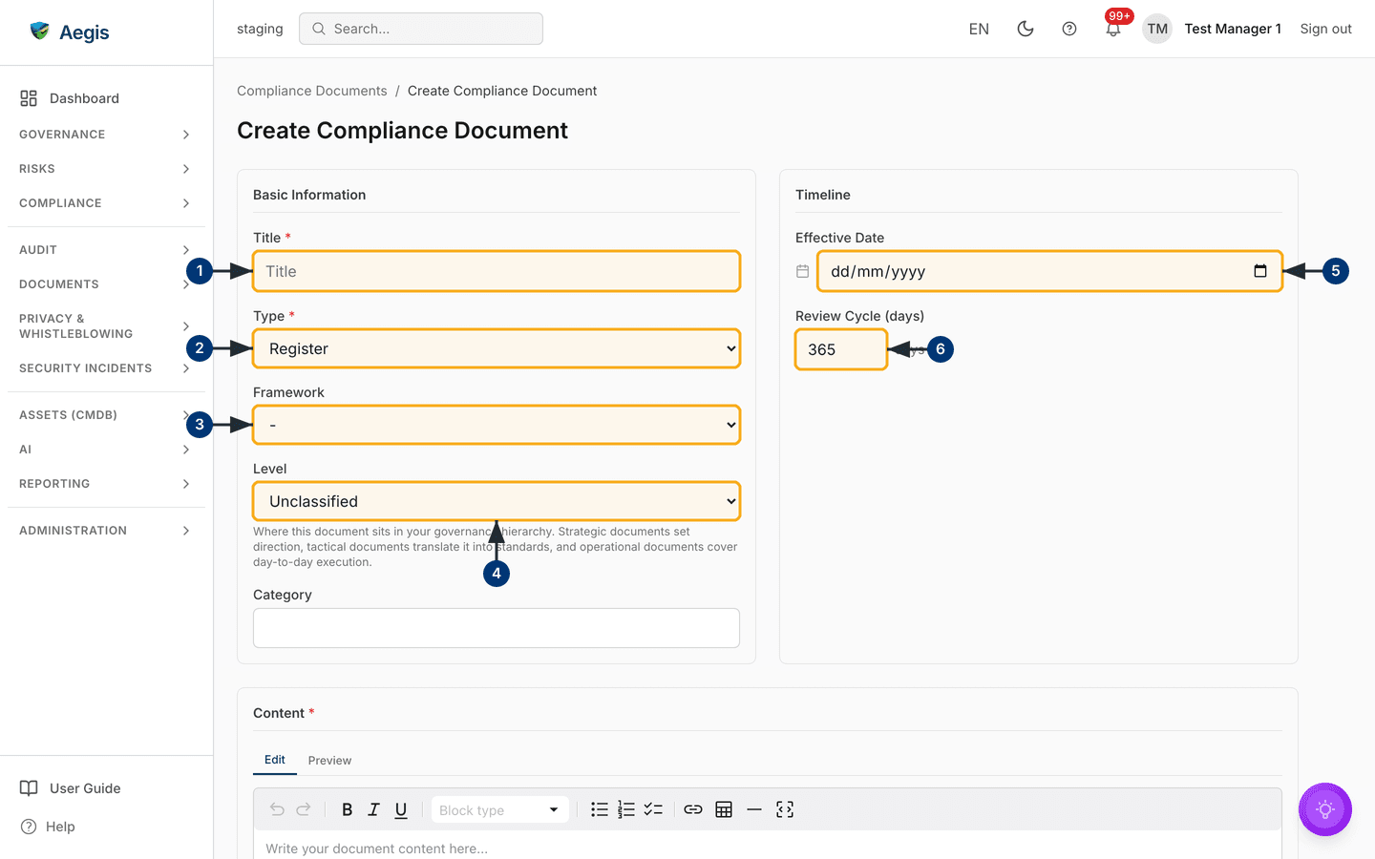Open the Framework dropdown
1375x859 pixels.
[x=497, y=425]
